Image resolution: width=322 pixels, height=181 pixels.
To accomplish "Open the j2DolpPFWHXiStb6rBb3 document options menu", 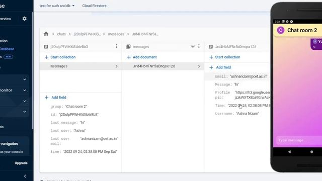I will point(116,46).
